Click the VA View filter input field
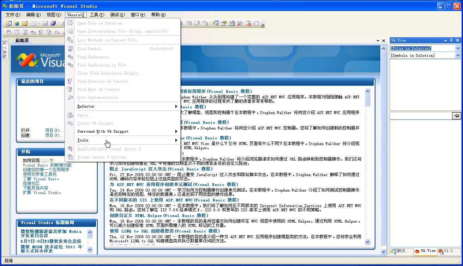 421,116
